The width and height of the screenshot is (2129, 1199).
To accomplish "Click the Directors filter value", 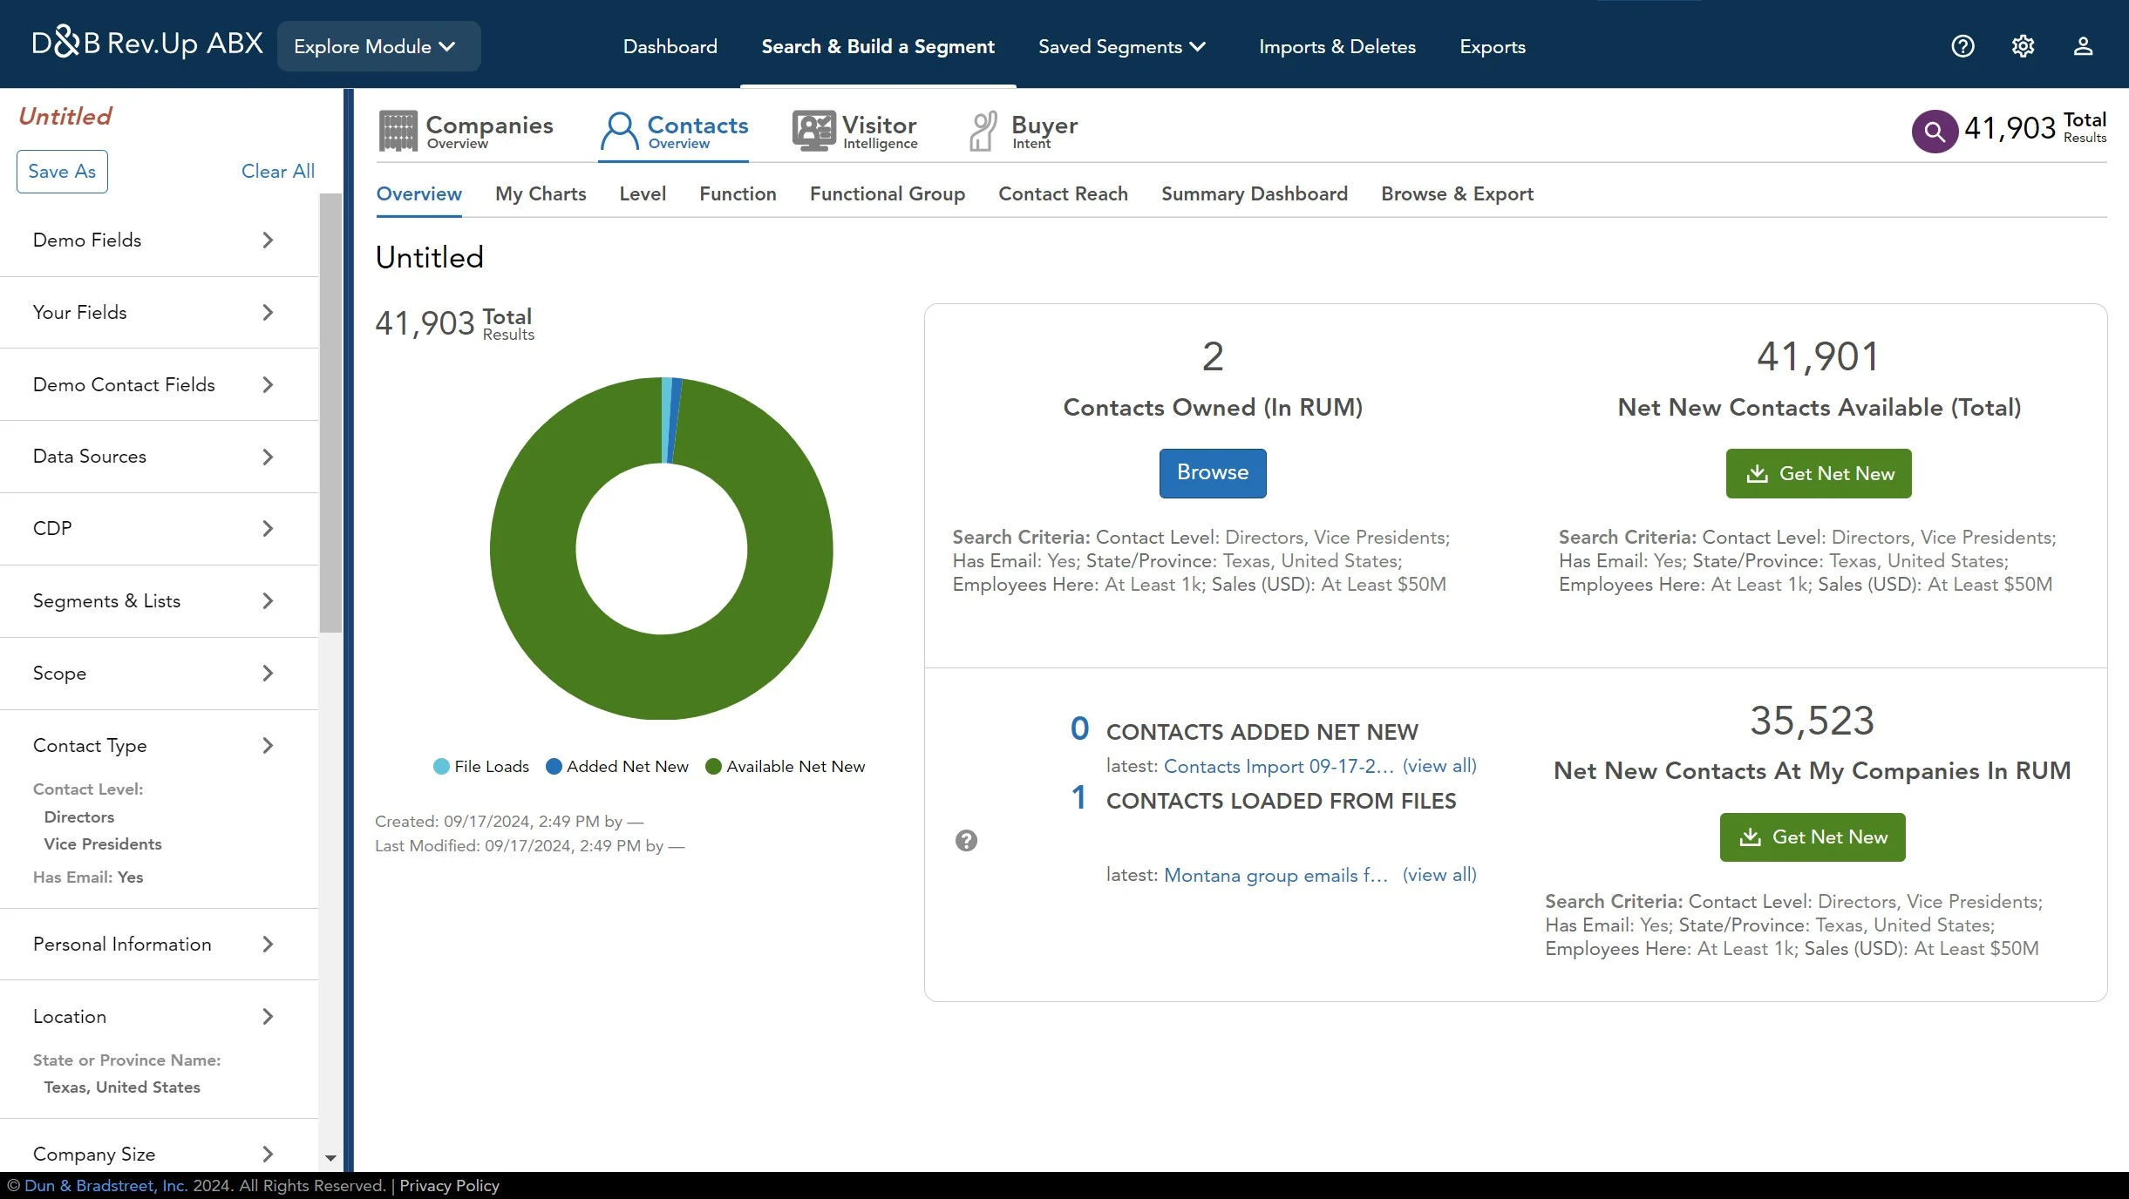I will tap(79, 817).
